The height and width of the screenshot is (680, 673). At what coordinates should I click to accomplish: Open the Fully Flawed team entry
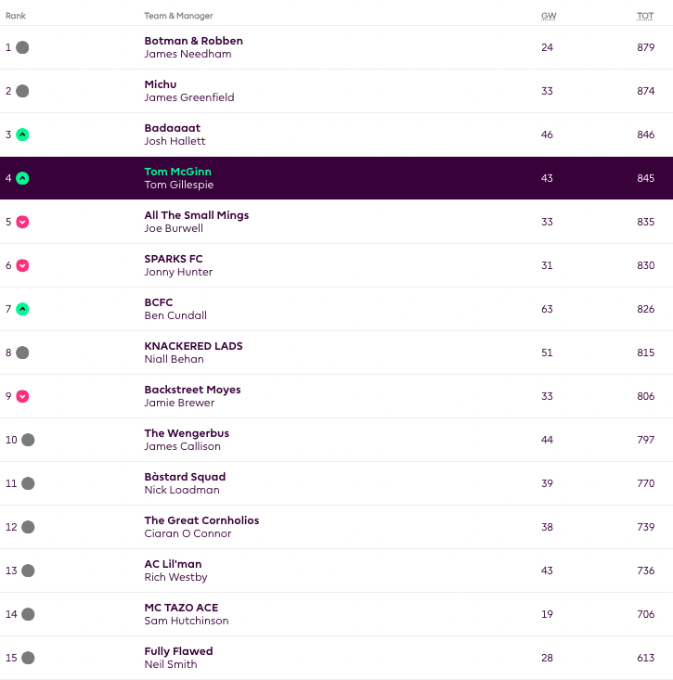(178, 651)
